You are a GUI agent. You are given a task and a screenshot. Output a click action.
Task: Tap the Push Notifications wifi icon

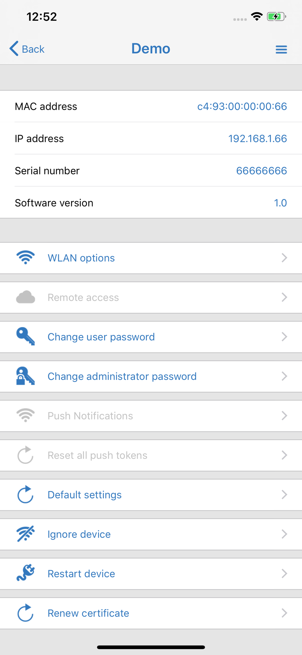(25, 416)
